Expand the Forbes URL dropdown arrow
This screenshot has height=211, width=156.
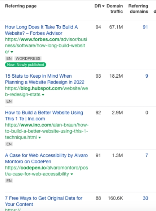click(x=12, y=52)
